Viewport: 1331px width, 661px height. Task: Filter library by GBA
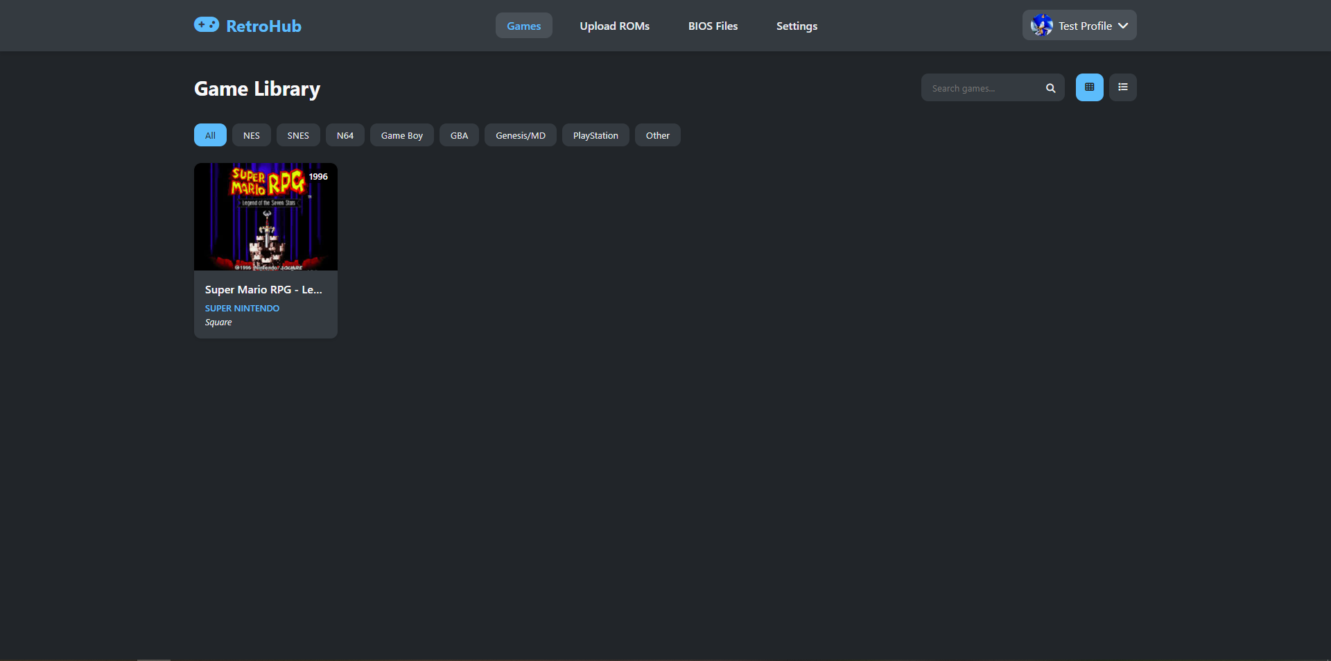click(459, 135)
